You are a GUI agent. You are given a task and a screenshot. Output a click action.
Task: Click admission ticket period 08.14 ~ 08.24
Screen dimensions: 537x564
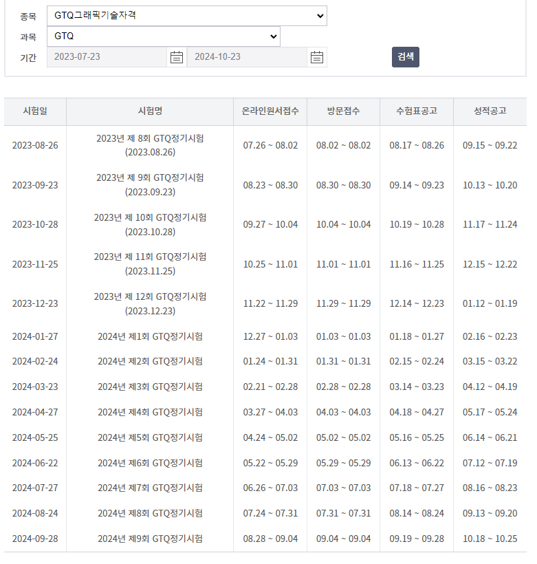pyautogui.click(x=417, y=513)
